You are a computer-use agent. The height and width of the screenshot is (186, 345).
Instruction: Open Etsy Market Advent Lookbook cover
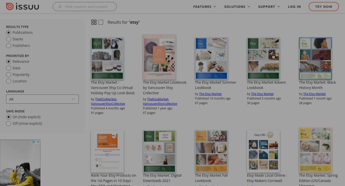pyautogui.click(x=263, y=58)
